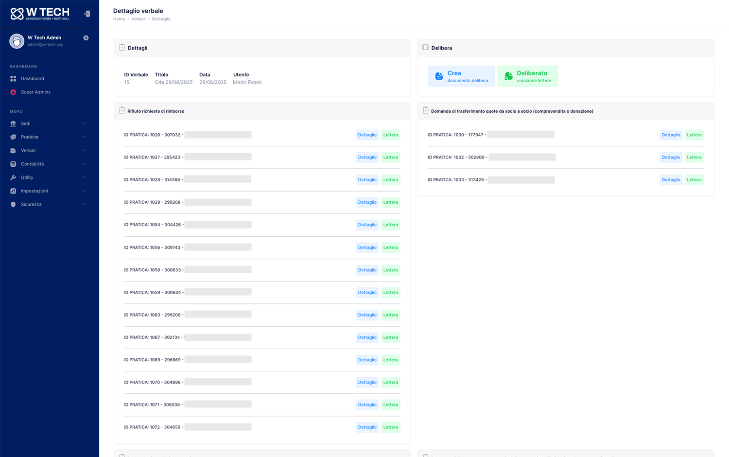Open Lettera for pratica 1030
This screenshot has height=457, width=729.
tap(694, 135)
